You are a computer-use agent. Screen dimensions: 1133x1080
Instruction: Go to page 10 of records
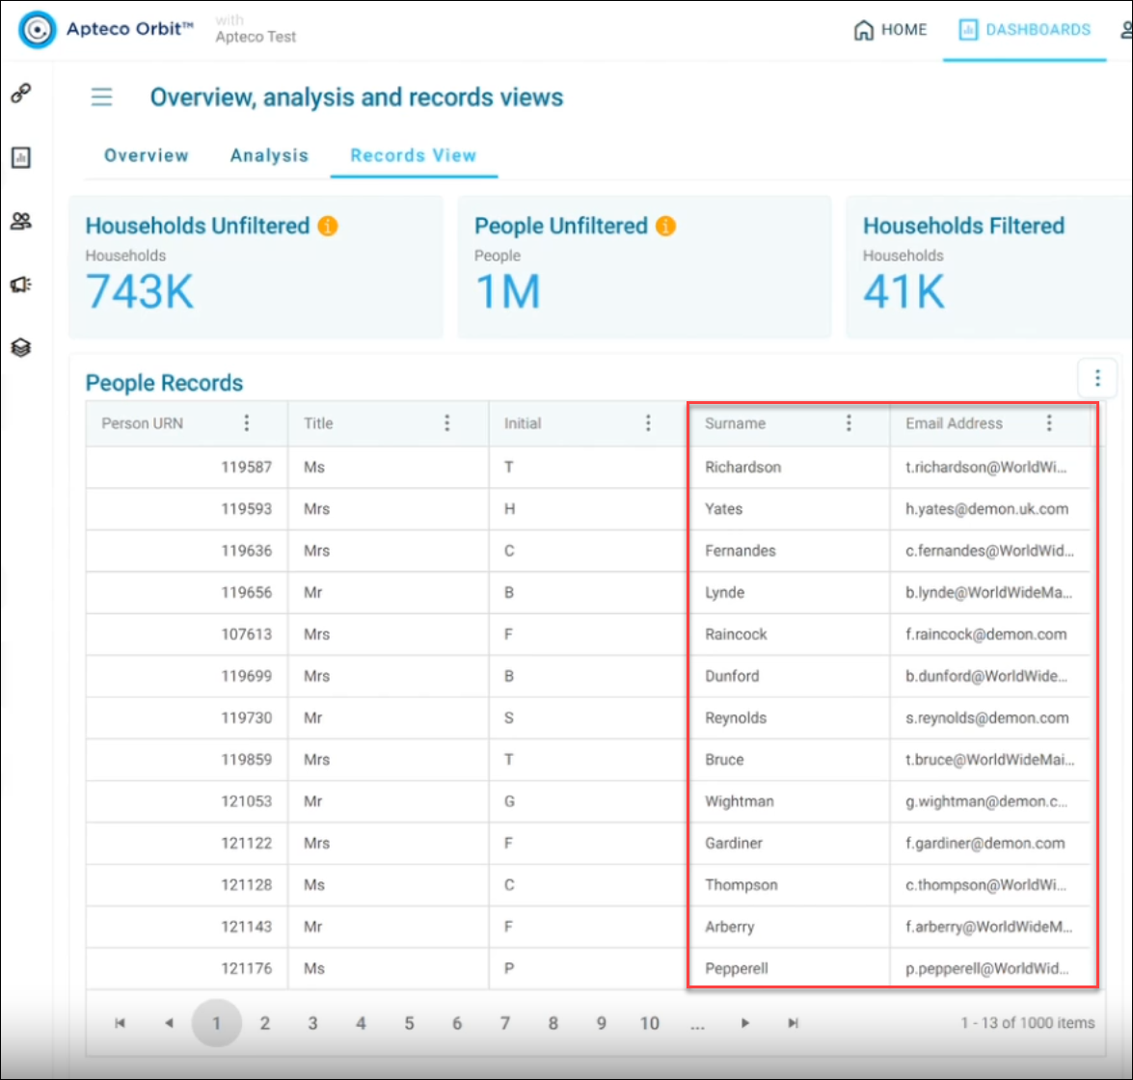pyautogui.click(x=650, y=1023)
